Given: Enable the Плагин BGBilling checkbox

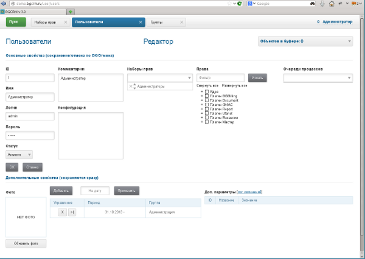Looking at the screenshot, I should pos(207,96).
